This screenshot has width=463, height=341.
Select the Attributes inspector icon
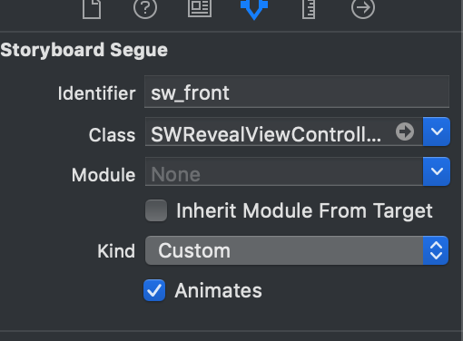254,9
